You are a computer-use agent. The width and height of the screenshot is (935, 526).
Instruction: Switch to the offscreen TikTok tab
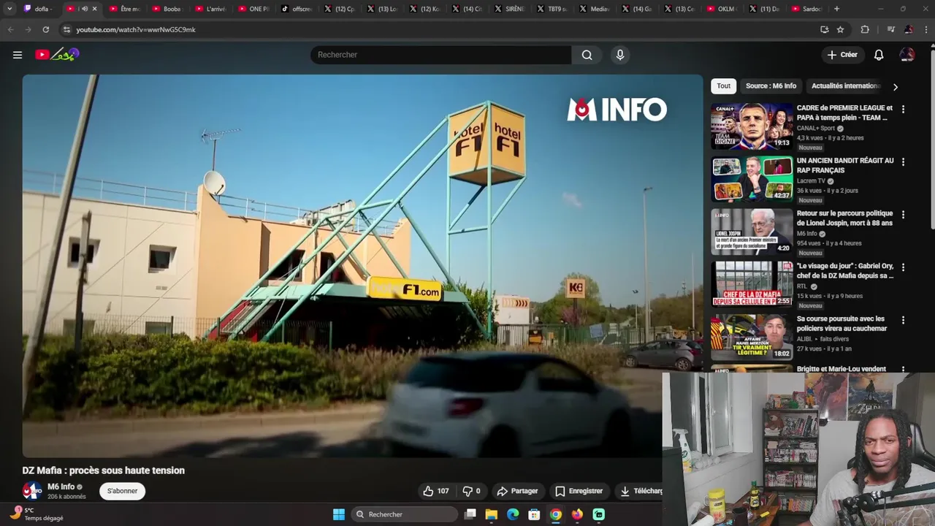(297, 9)
